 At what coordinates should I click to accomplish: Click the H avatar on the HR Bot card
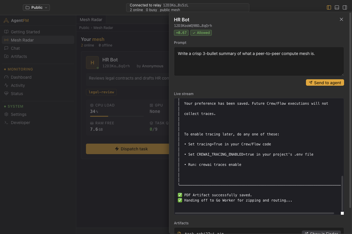coord(92,63)
